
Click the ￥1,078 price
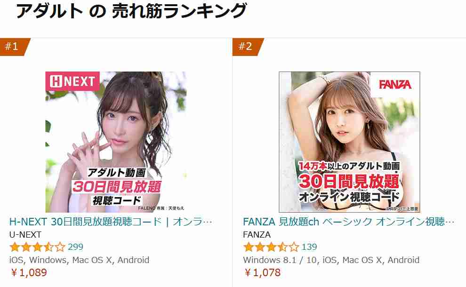(x=262, y=272)
